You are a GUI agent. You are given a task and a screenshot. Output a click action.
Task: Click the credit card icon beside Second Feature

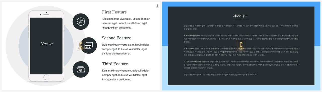[89, 45]
